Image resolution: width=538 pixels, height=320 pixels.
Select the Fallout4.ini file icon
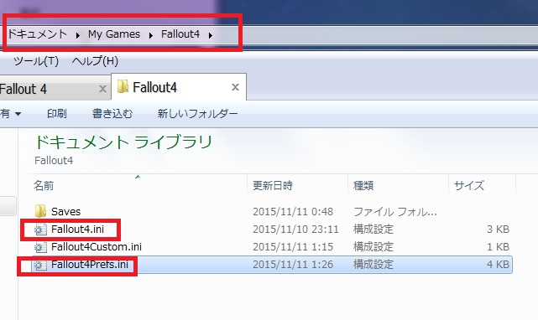(40, 230)
